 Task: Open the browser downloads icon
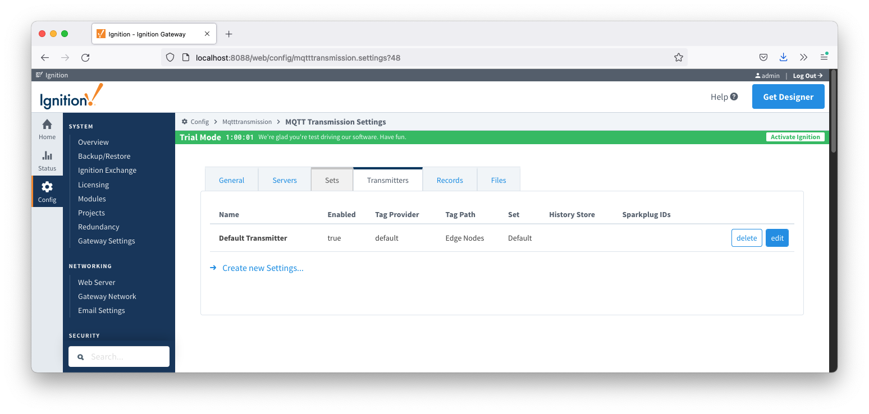783,57
